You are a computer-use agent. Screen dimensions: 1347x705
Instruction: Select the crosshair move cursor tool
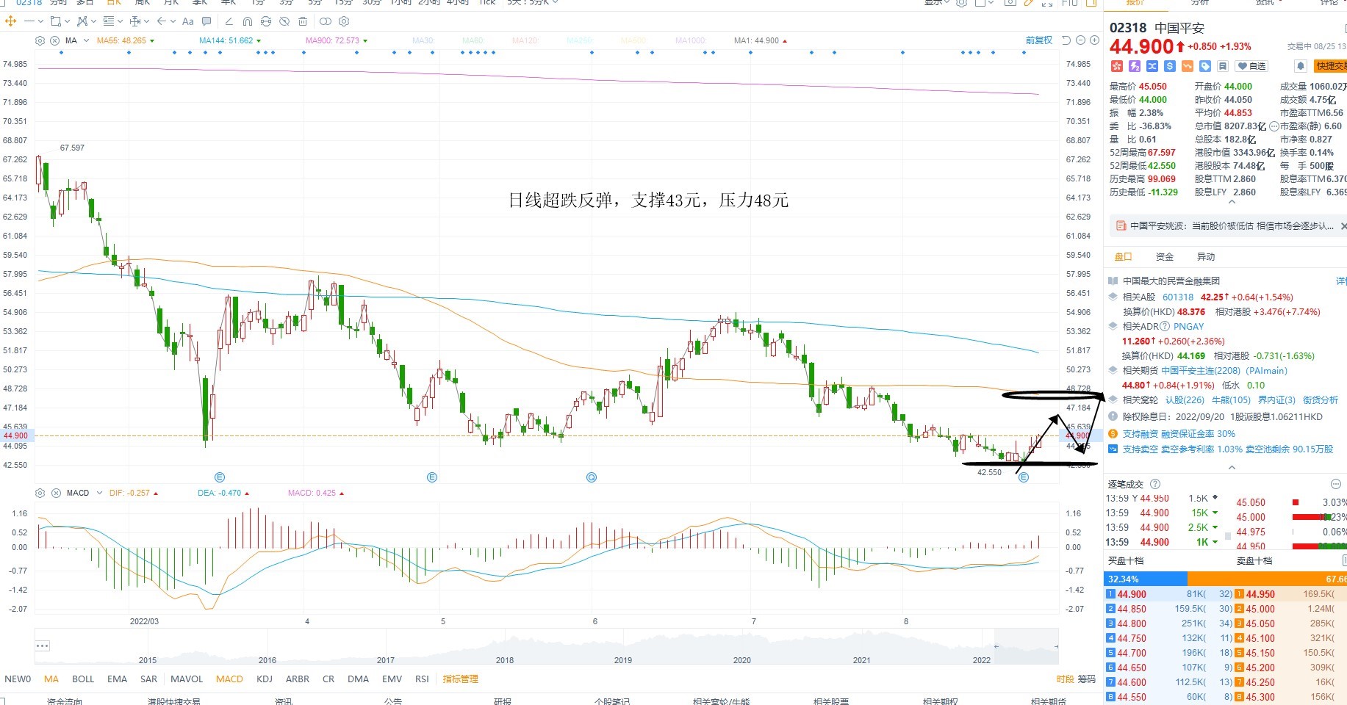pyautogui.click(x=10, y=21)
